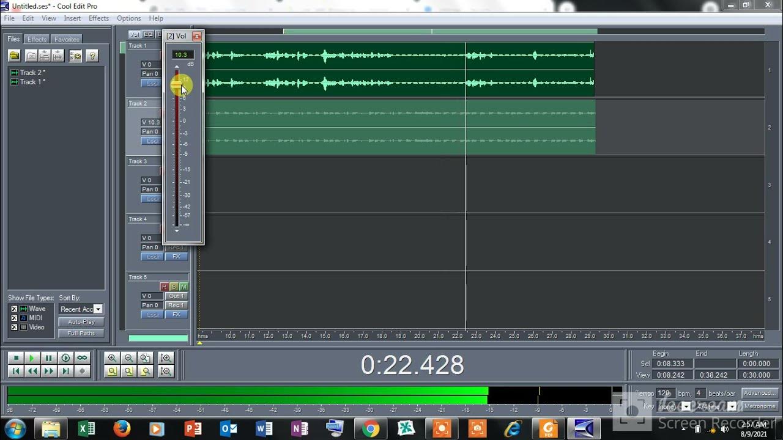783x440 pixels.
Task: Open the Sort By dropdown
Action: (98, 309)
